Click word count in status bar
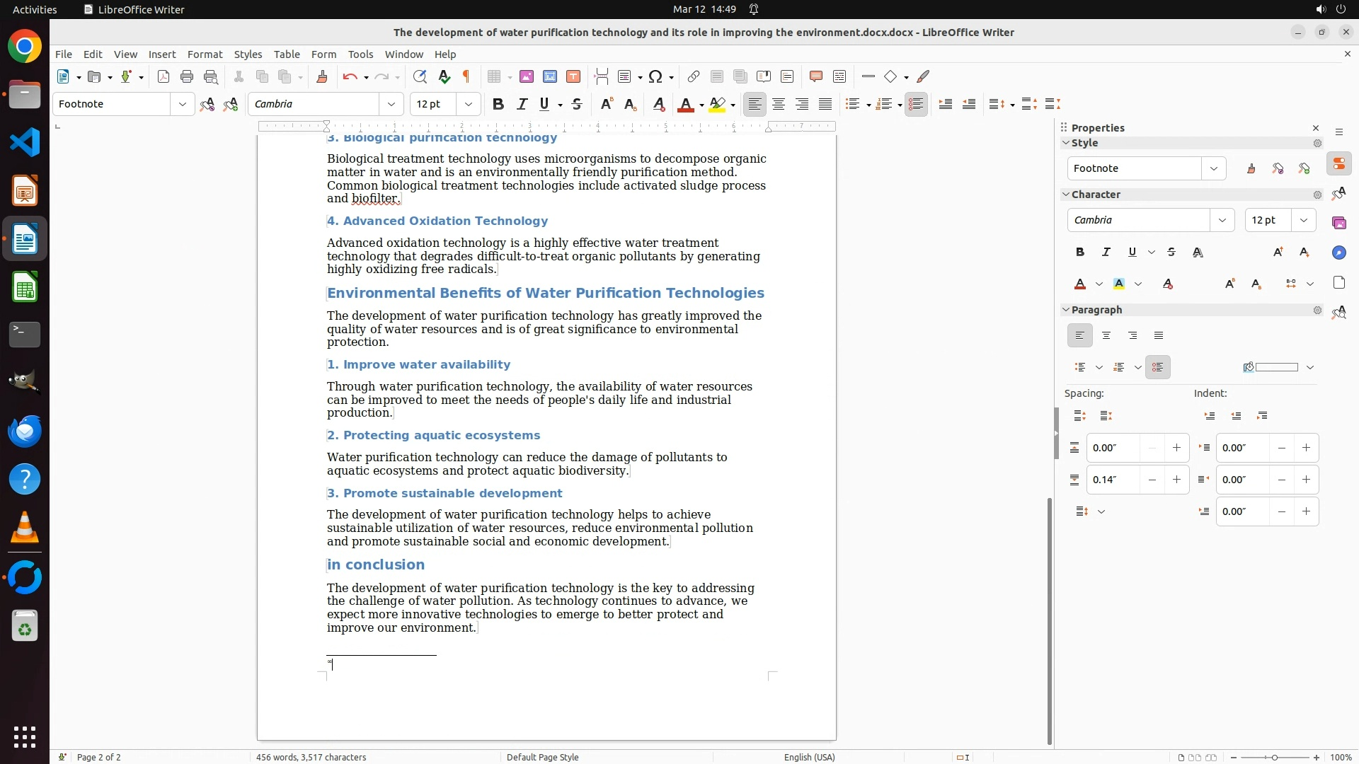The width and height of the screenshot is (1359, 764). click(x=311, y=757)
